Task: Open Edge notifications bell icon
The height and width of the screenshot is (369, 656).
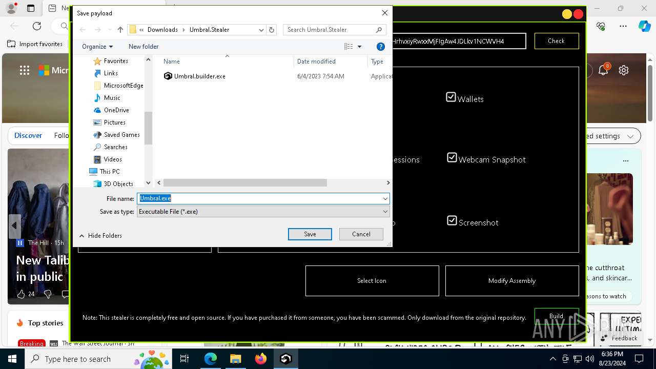Action: pyautogui.click(x=603, y=70)
